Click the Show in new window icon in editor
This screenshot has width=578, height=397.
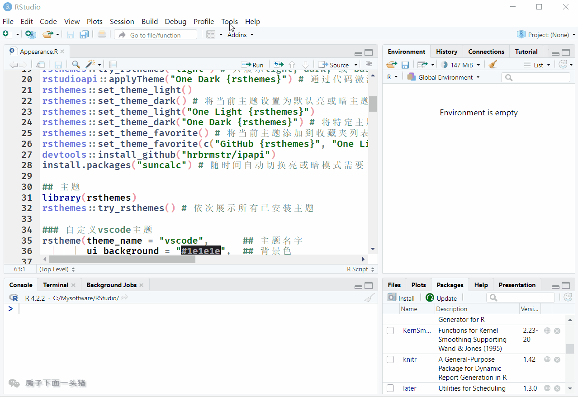pos(41,65)
